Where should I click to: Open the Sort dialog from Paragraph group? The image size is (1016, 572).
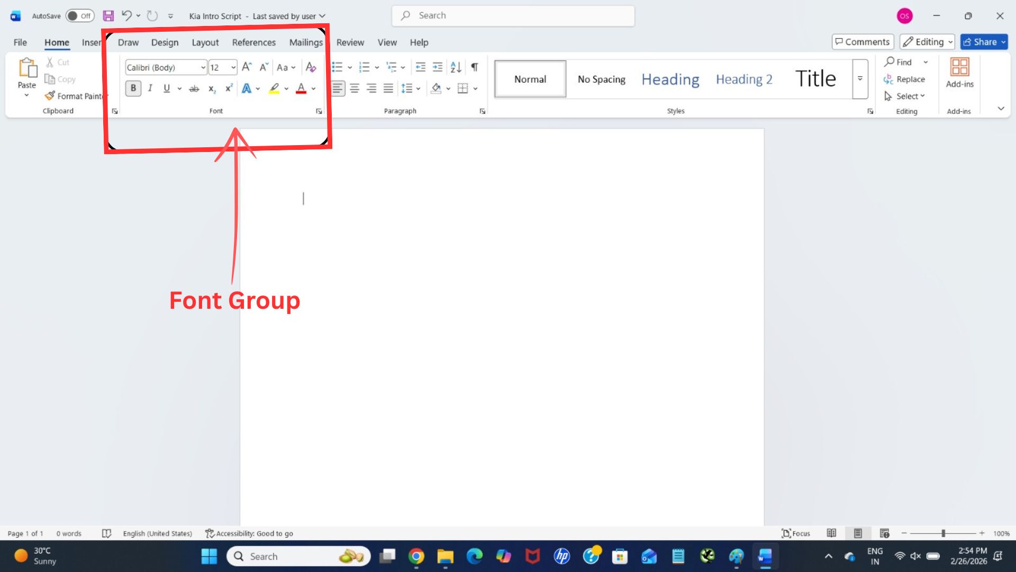(455, 67)
